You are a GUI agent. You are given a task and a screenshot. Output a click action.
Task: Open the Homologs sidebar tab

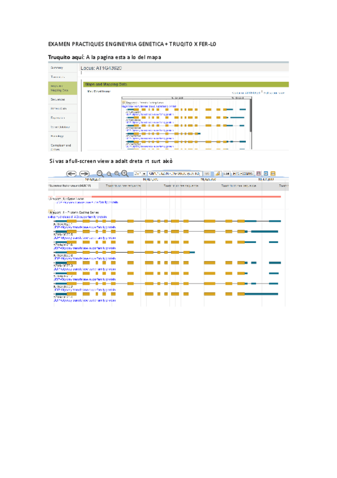pyautogui.click(x=62, y=136)
